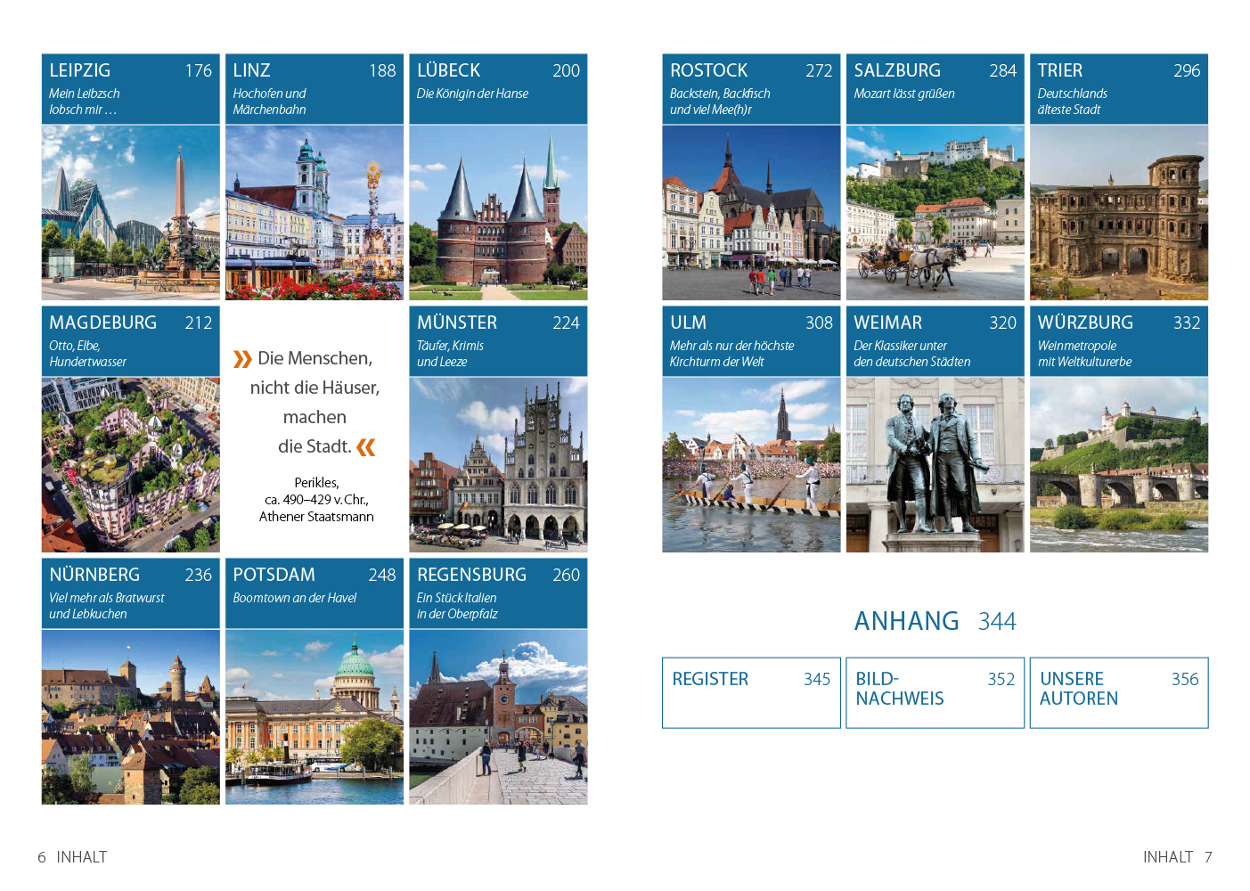The height and width of the screenshot is (891, 1250).
Task: Click the Weimar Goethe-Schiller statue photo
Action: click(x=935, y=464)
